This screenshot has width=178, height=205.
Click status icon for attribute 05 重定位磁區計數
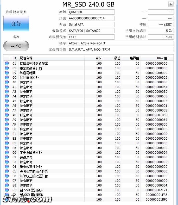coord(7,68)
